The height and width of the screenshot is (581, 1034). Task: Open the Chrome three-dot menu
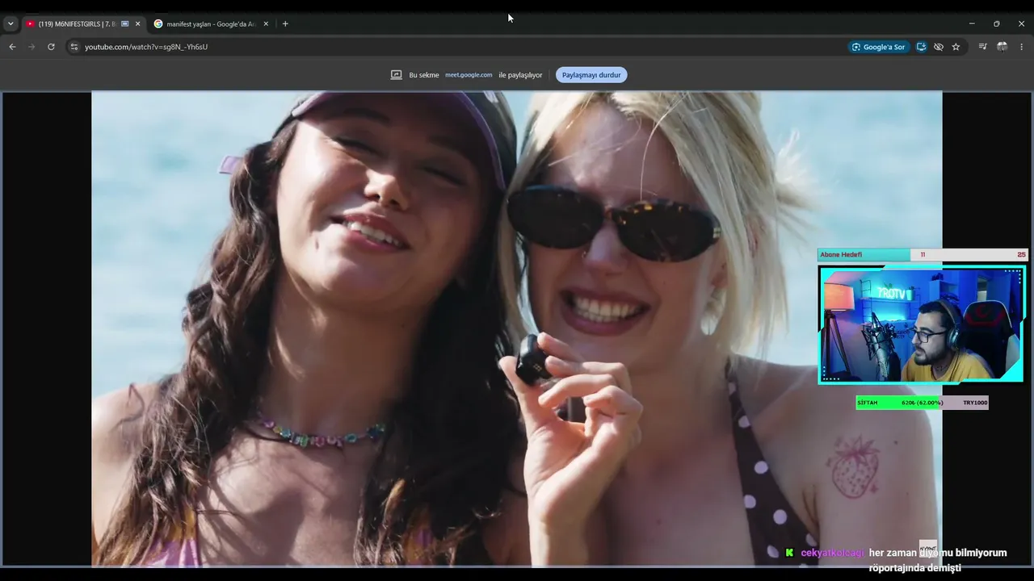1022,47
